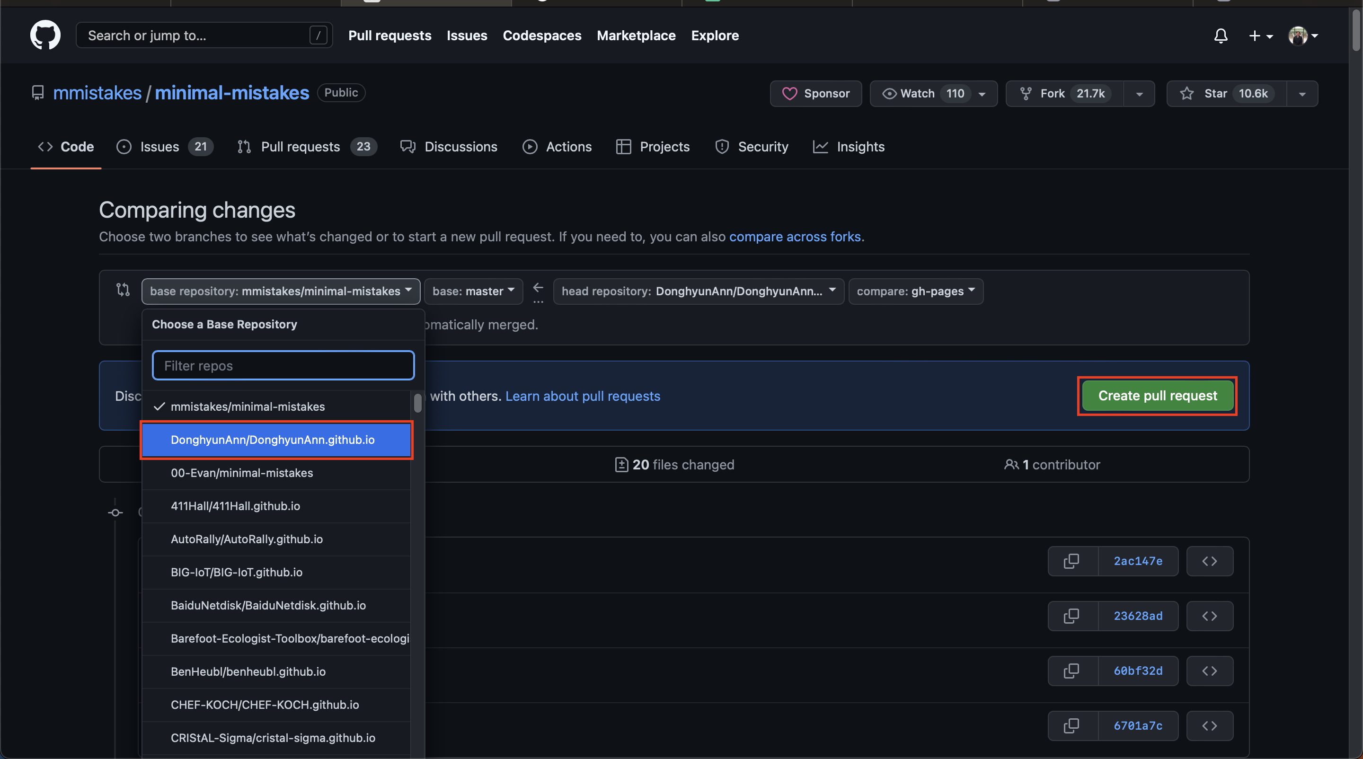Open the Projects tab
Screen dimensions: 1363x759
coord(653,147)
